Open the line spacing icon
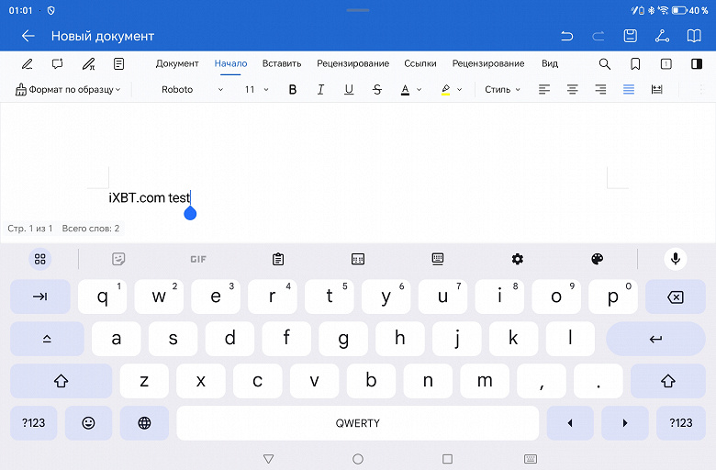 point(656,90)
